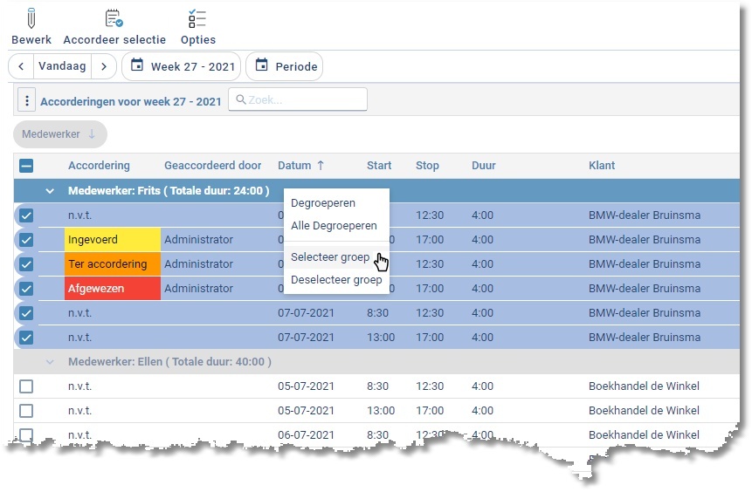This screenshot has width=752, height=492.
Task: Select Alle Degroeperen in context menu
Action: click(x=334, y=225)
